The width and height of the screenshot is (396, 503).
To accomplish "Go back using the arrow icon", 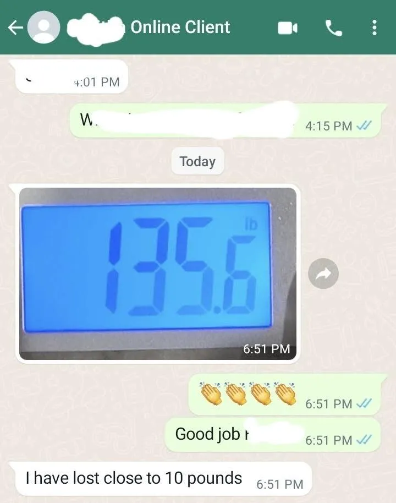I will tap(15, 28).
